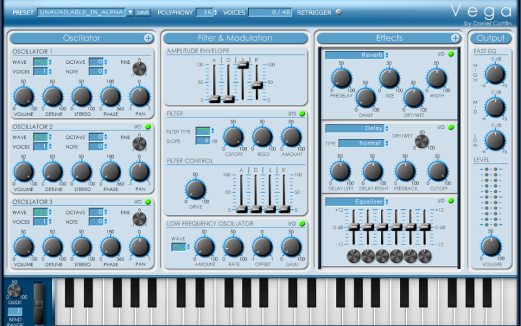The width and height of the screenshot is (521, 326).
Task: Click the Polyphony stepper arrows
Action: (x=216, y=12)
